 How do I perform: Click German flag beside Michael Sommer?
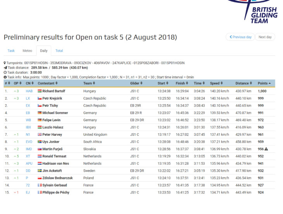(x=40, y=113)
